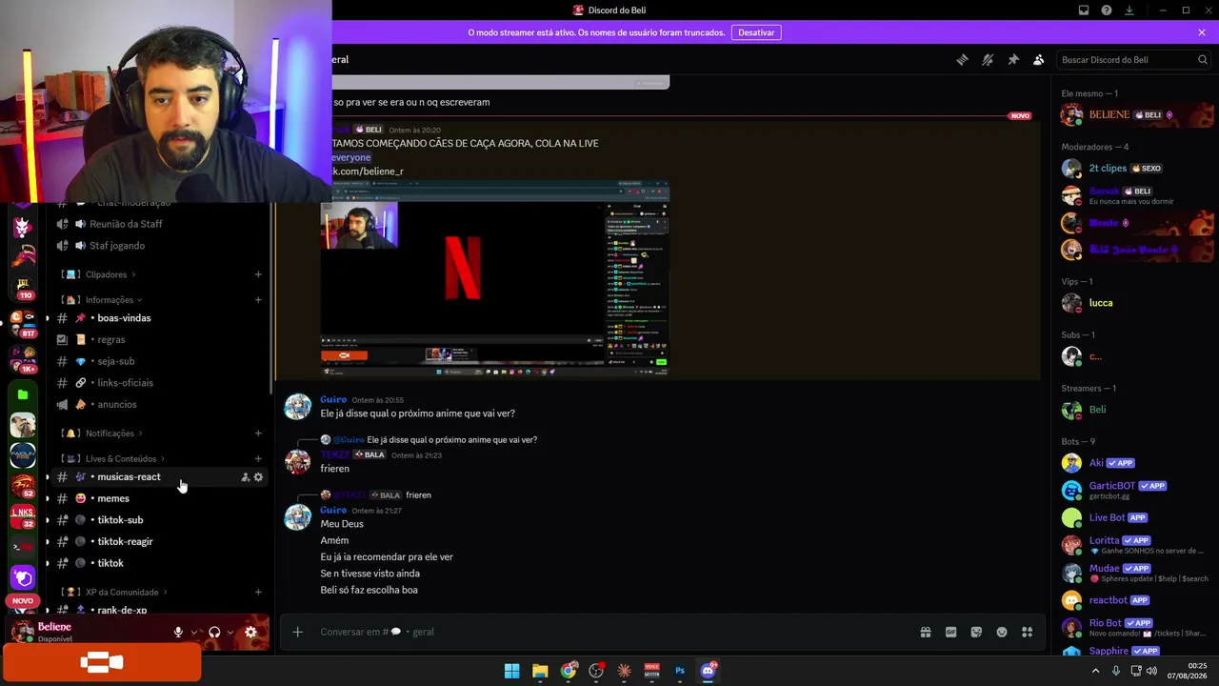This screenshot has width=1219, height=686.
Task: Open the server icon with 817 badge
Action: (x=23, y=324)
